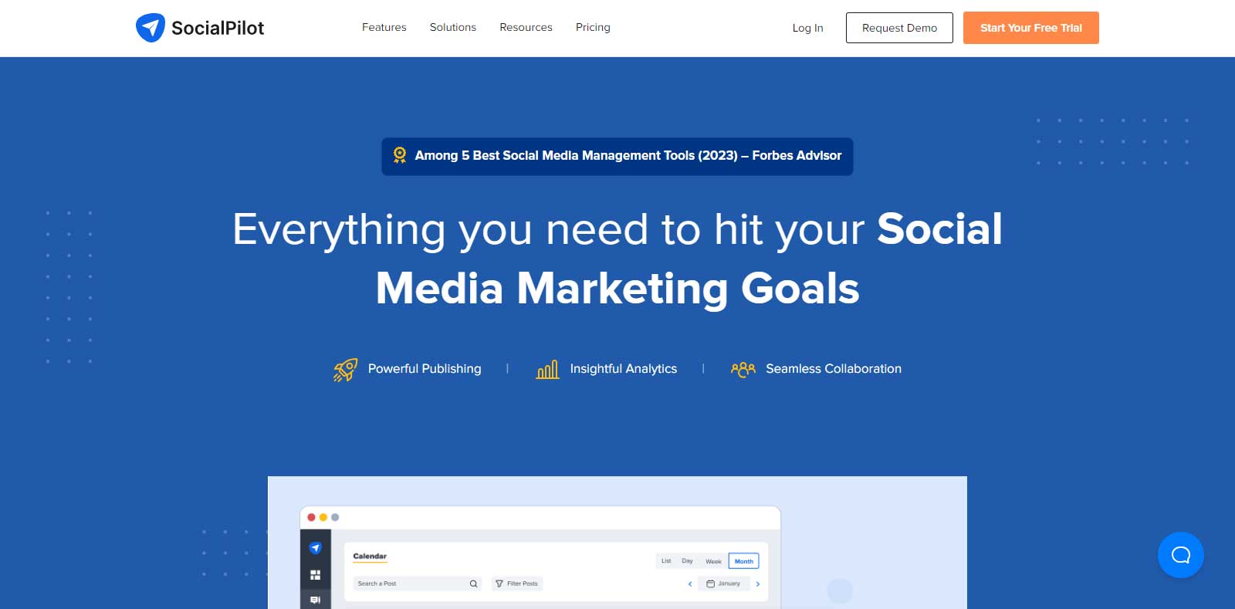Click the Request Demo button
Viewport: 1235px width, 609px height.
899,28
